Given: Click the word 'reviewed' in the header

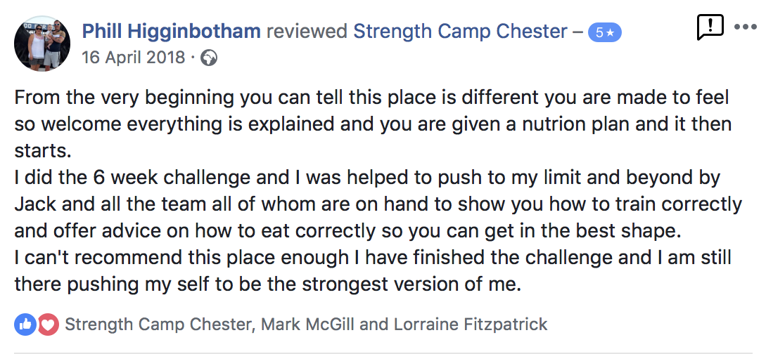Looking at the screenshot, I should [307, 32].
